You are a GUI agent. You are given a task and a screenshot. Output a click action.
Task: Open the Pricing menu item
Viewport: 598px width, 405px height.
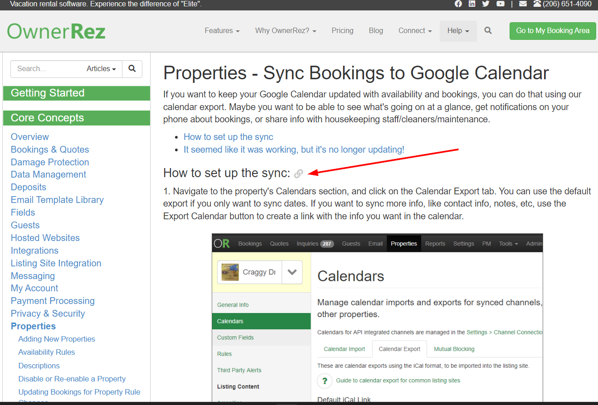(342, 31)
